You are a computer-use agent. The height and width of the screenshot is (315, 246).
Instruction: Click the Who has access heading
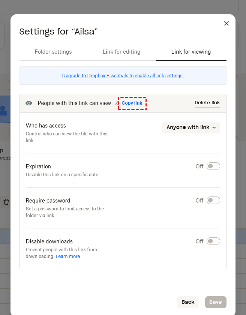[x=46, y=126]
